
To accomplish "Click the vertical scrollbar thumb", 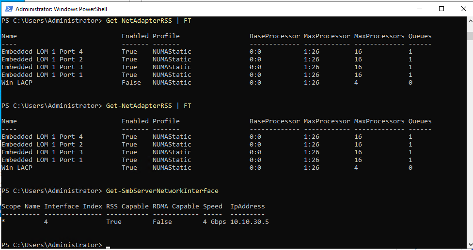I will [x=470, y=36].
